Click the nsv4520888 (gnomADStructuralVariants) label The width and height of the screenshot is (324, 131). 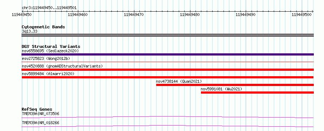pyautogui.click(x=62, y=66)
